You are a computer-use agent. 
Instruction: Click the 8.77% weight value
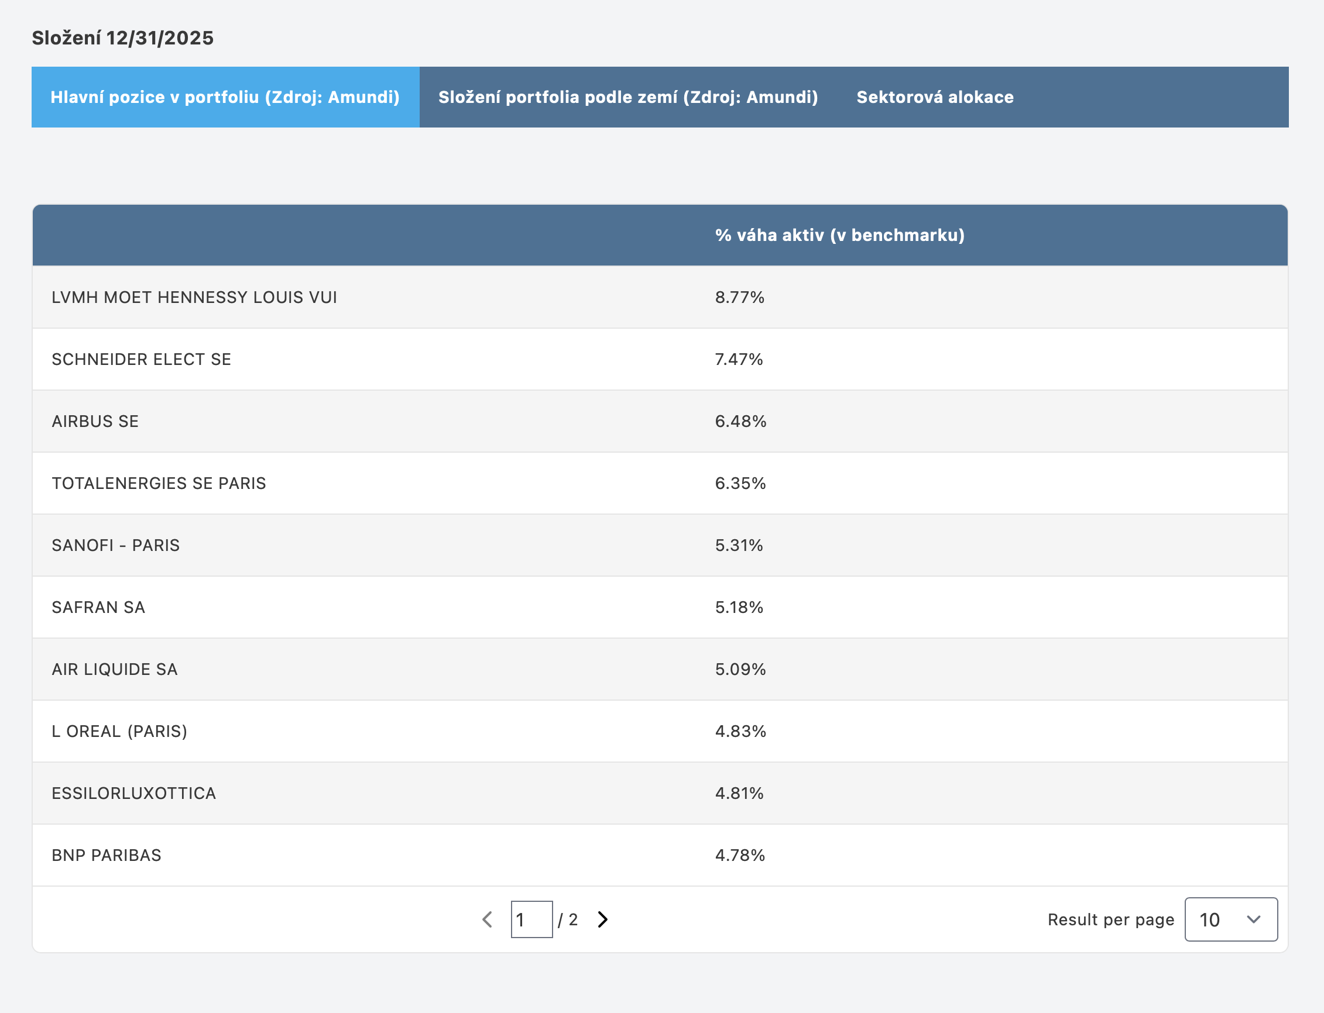739,297
